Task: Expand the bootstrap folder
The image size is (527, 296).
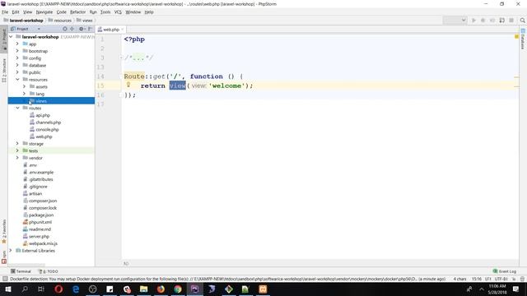Action: (x=17, y=51)
